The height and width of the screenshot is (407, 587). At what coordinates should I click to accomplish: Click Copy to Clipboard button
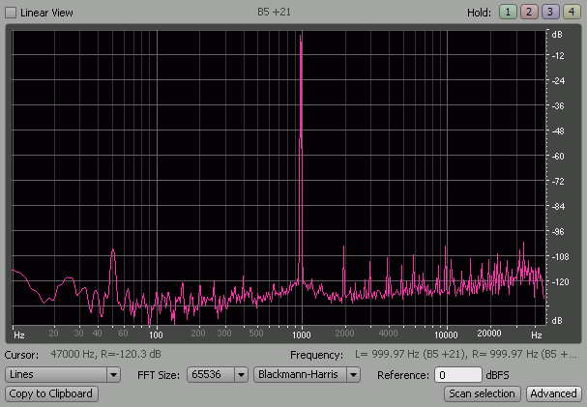pos(51,393)
